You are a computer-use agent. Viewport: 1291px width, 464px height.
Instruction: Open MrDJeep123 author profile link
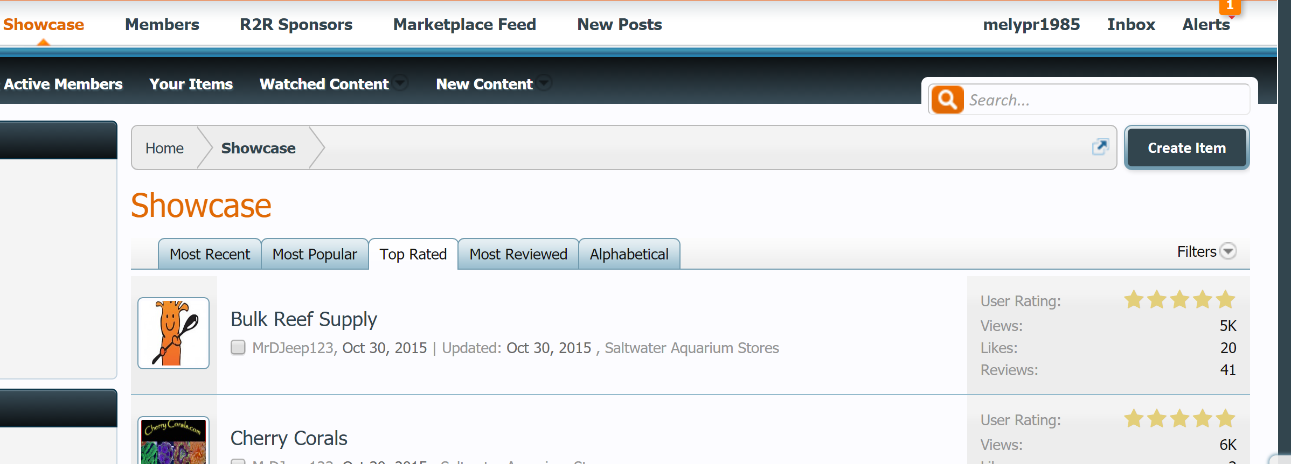(293, 348)
